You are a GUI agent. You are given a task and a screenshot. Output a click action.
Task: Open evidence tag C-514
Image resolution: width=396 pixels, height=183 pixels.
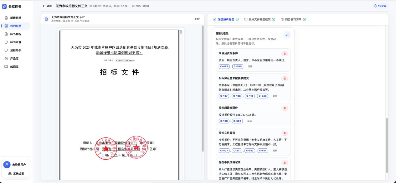coord(263,151)
